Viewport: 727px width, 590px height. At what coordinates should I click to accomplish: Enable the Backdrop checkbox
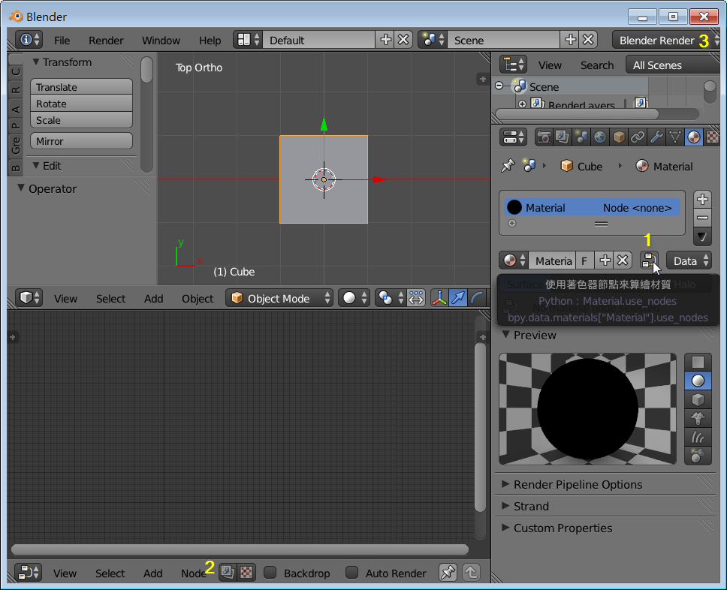(270, 573)
